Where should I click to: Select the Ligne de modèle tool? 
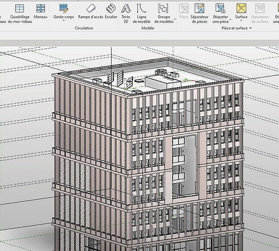141,14
